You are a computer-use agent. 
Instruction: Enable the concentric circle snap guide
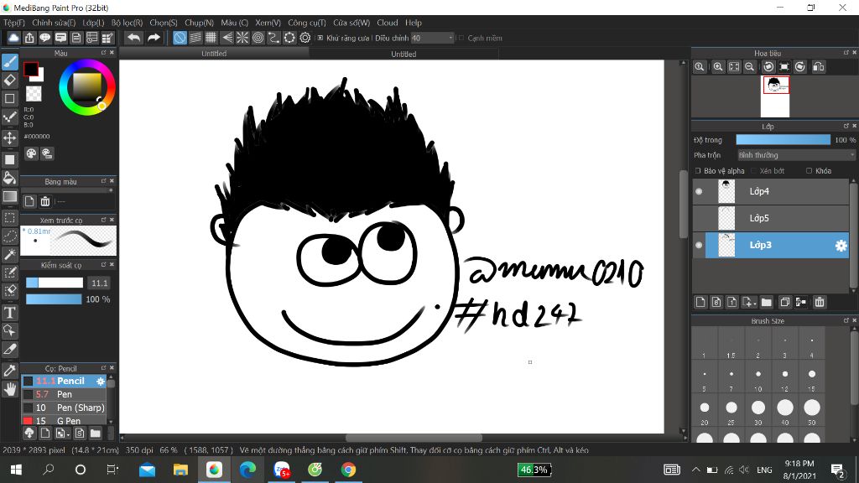258,38
